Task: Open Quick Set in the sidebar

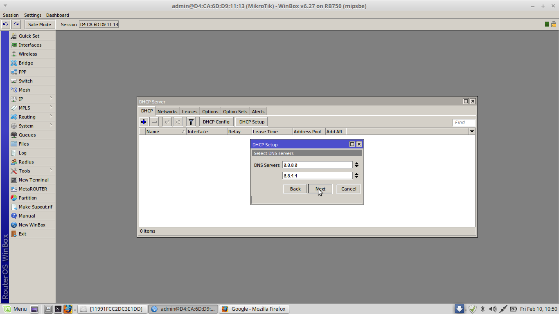Action: click(32, 36)
